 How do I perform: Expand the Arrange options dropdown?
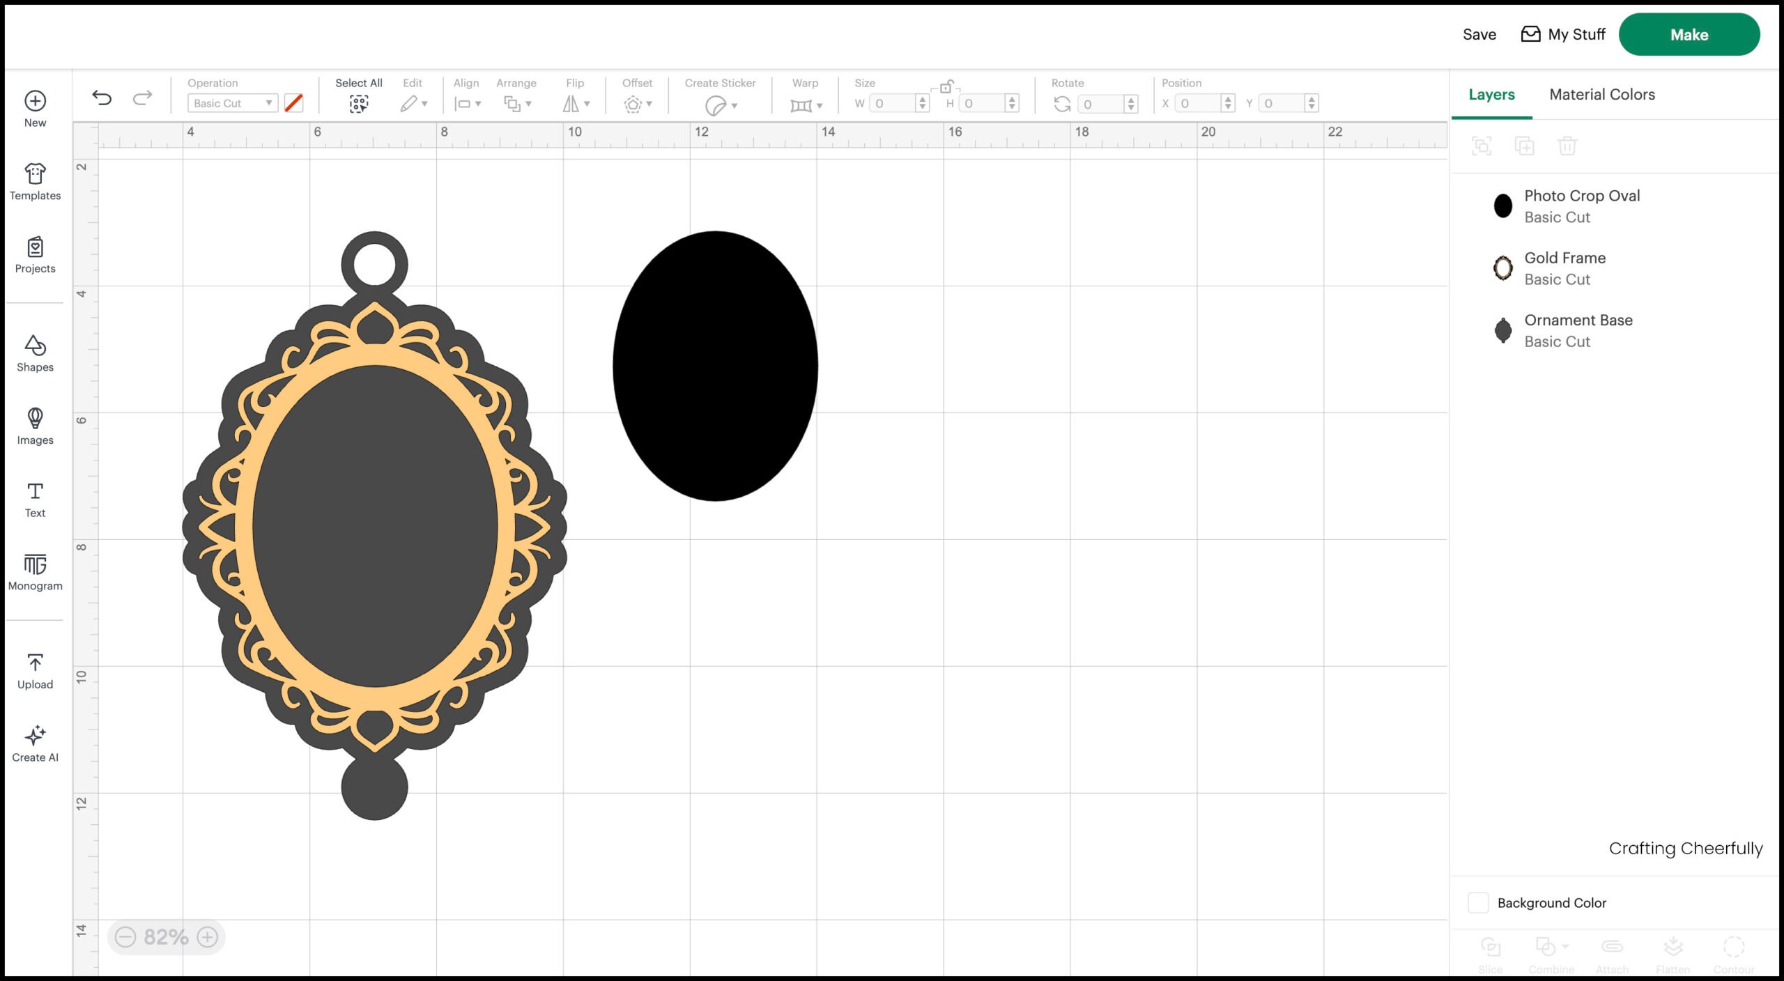[516, 103]
